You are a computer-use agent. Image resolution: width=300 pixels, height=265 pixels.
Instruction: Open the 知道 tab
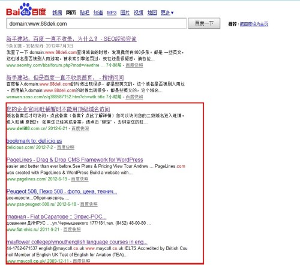click(98, 13)
